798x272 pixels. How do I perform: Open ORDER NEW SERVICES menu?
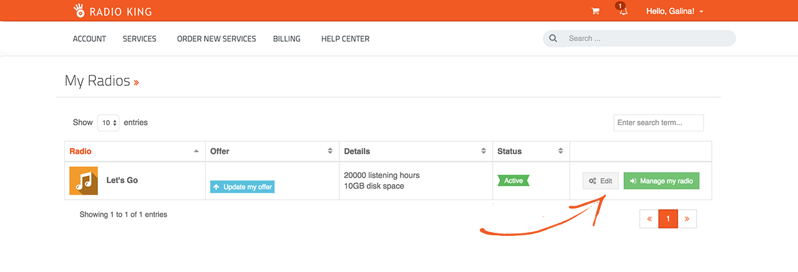[217, 39]
